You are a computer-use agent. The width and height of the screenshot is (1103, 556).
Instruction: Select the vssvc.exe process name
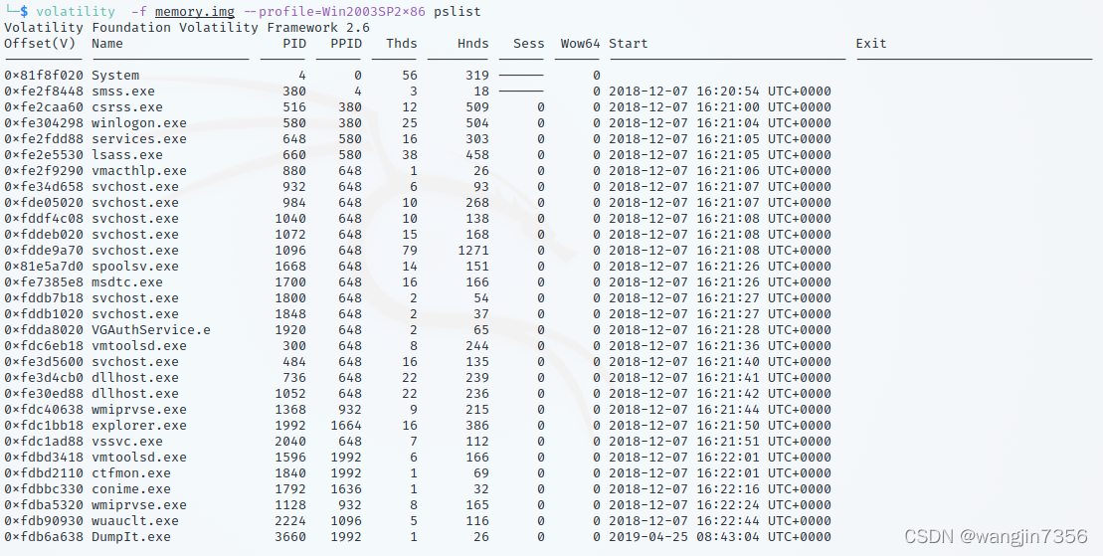click(127, 442)
